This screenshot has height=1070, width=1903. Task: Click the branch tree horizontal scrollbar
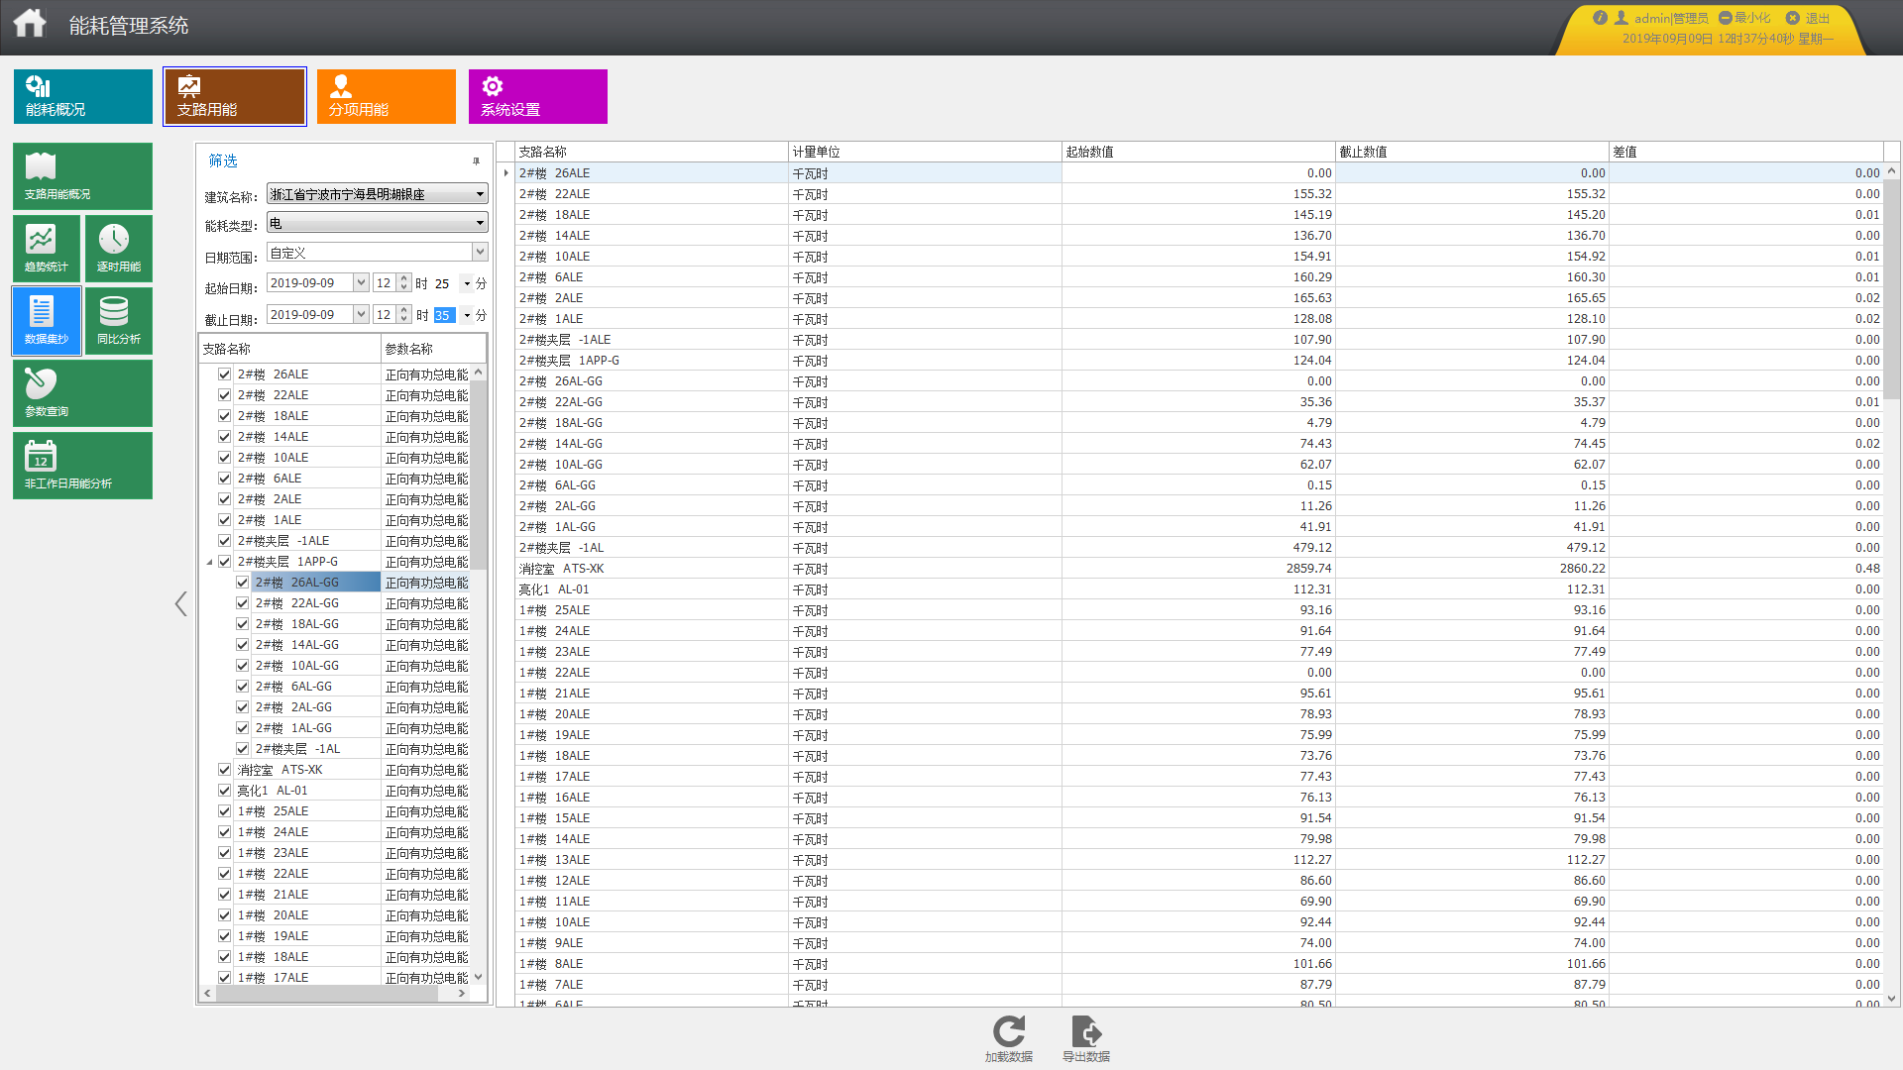click(327, 994)
